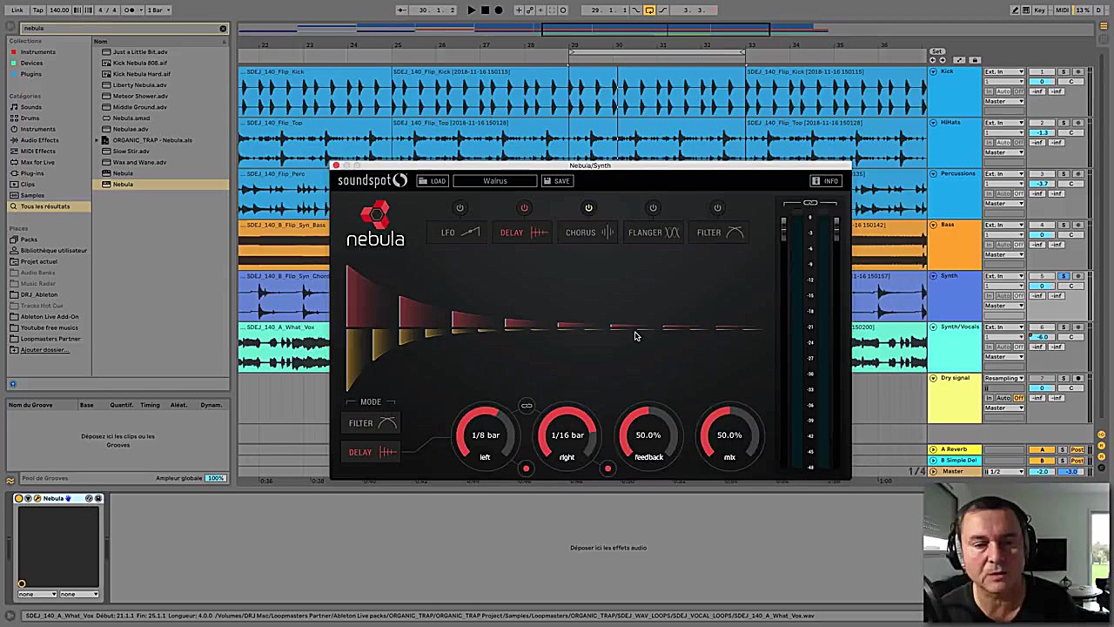Toggle the Delay module power button

524,207
